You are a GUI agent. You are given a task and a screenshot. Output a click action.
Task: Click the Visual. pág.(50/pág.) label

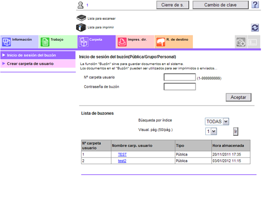155,130
